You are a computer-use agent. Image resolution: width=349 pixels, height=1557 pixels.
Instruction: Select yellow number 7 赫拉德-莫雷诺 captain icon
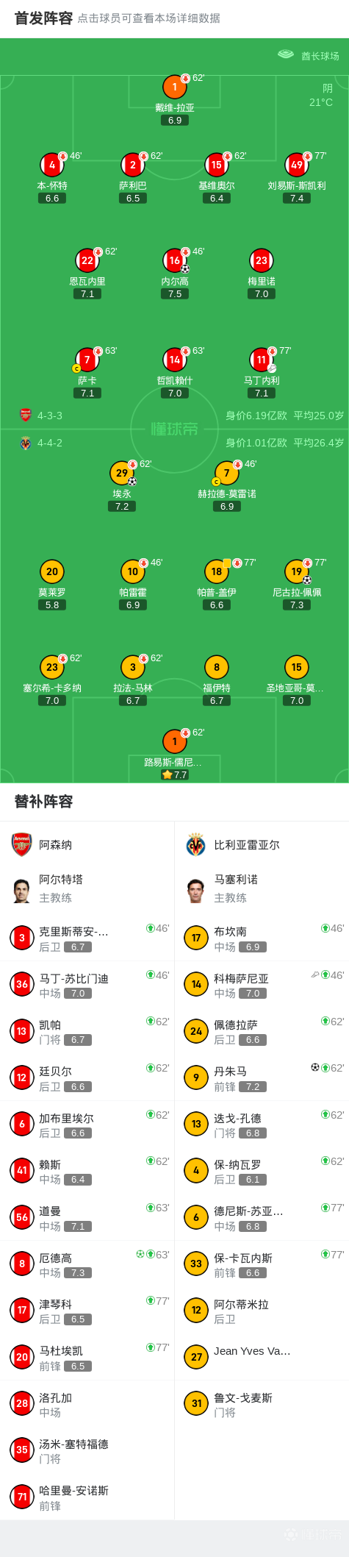226,473
